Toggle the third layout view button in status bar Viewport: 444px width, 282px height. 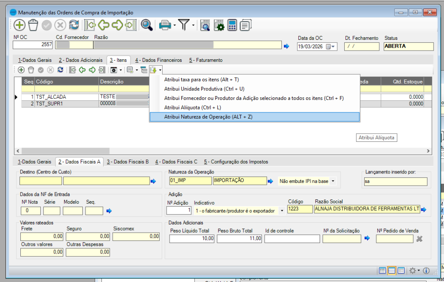point(401,270)
